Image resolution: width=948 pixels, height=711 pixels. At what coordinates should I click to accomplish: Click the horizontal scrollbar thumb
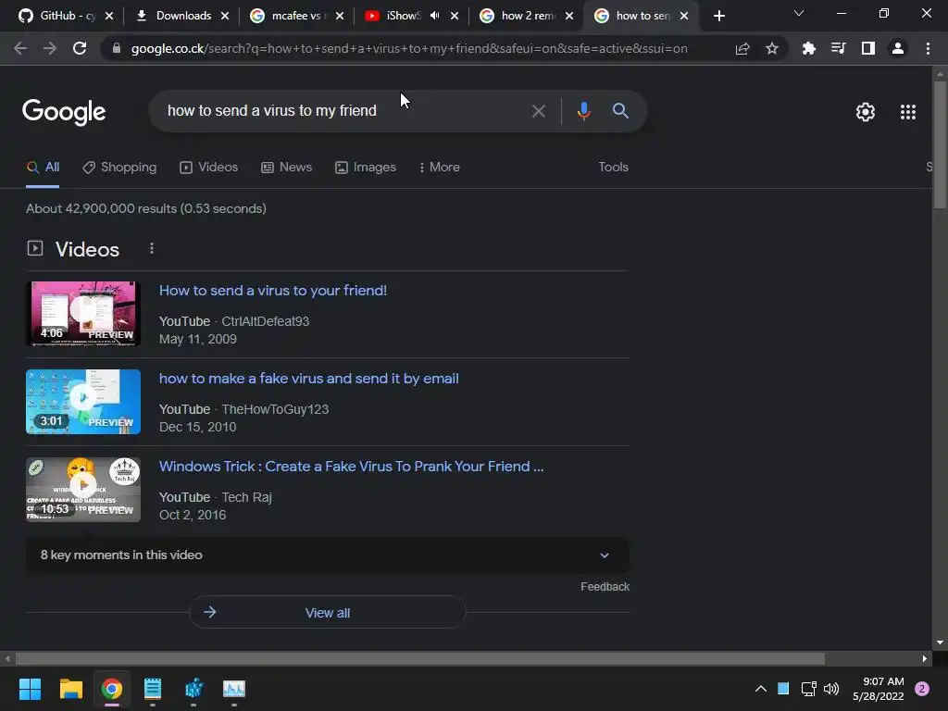(x=420, y=658)
